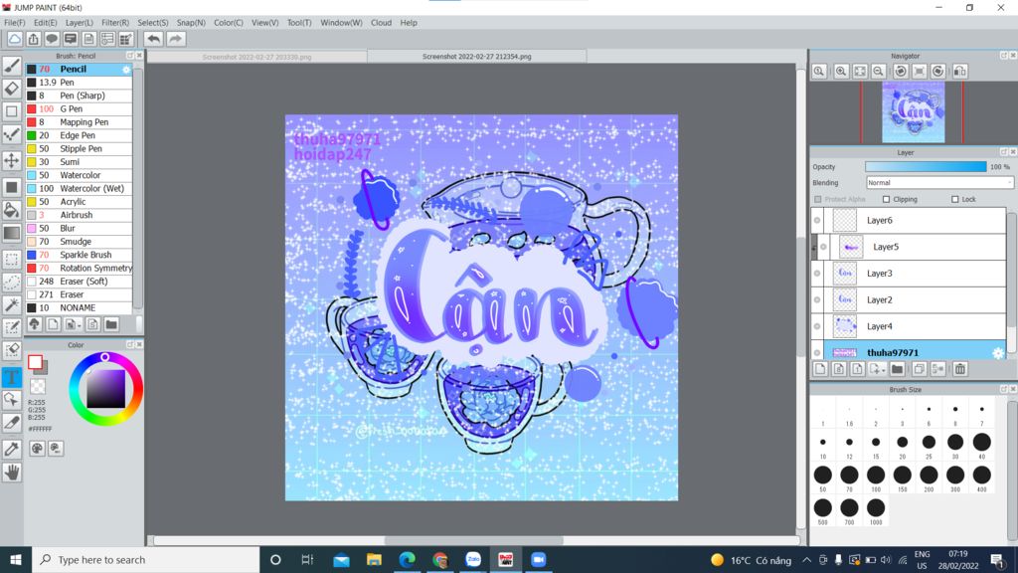Choose brush size 1000 preset
This screenshot has height=573, width=1018.
click(x=876, y=510)
